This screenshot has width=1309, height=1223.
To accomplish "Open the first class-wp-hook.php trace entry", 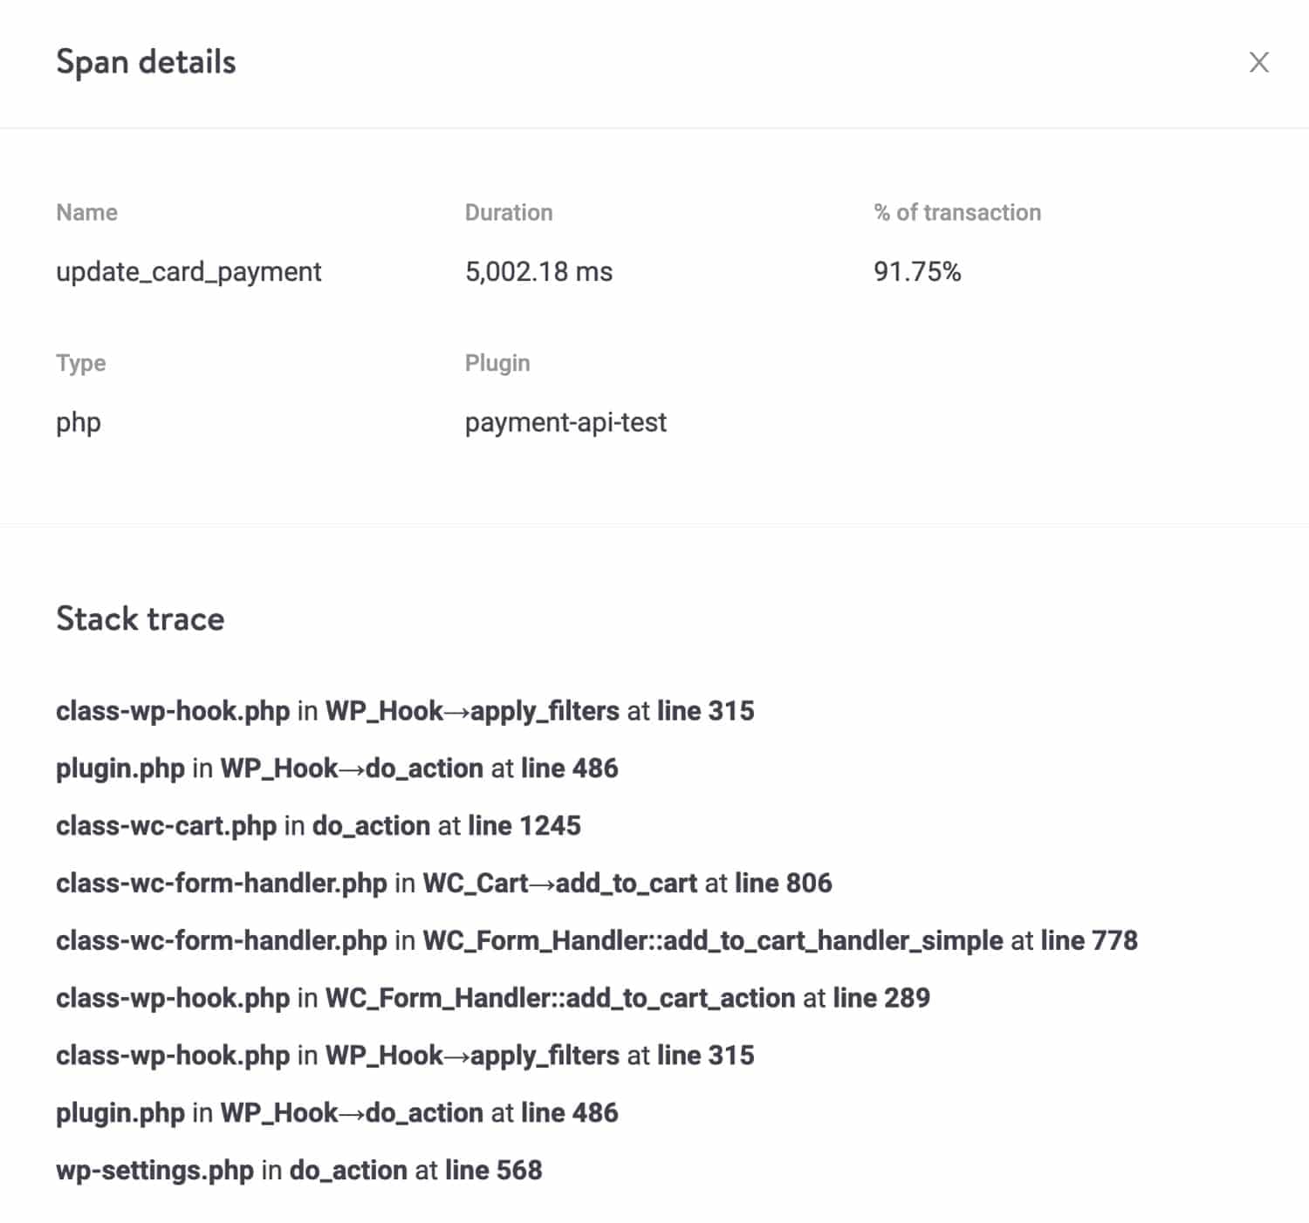I will (404, 711).
